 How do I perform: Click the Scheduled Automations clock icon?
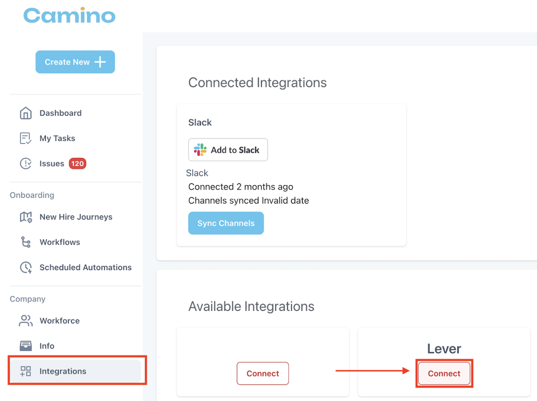26,267
